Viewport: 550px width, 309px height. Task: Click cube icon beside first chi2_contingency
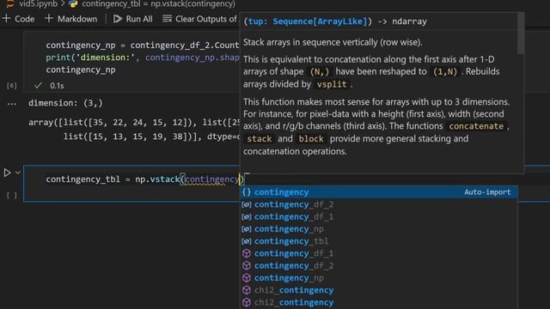pos(247,290)
